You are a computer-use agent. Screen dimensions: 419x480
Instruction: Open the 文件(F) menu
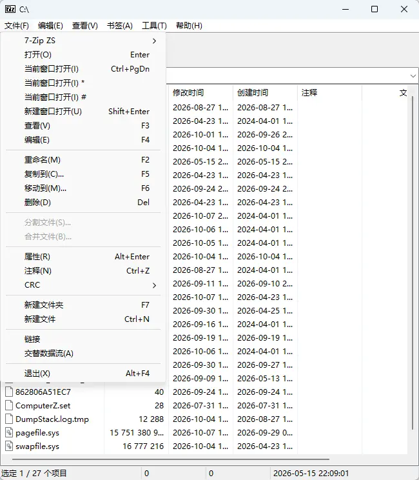(17, 26)
